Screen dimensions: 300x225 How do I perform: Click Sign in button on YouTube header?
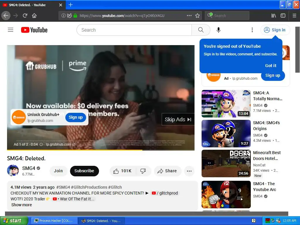(275, 30)
